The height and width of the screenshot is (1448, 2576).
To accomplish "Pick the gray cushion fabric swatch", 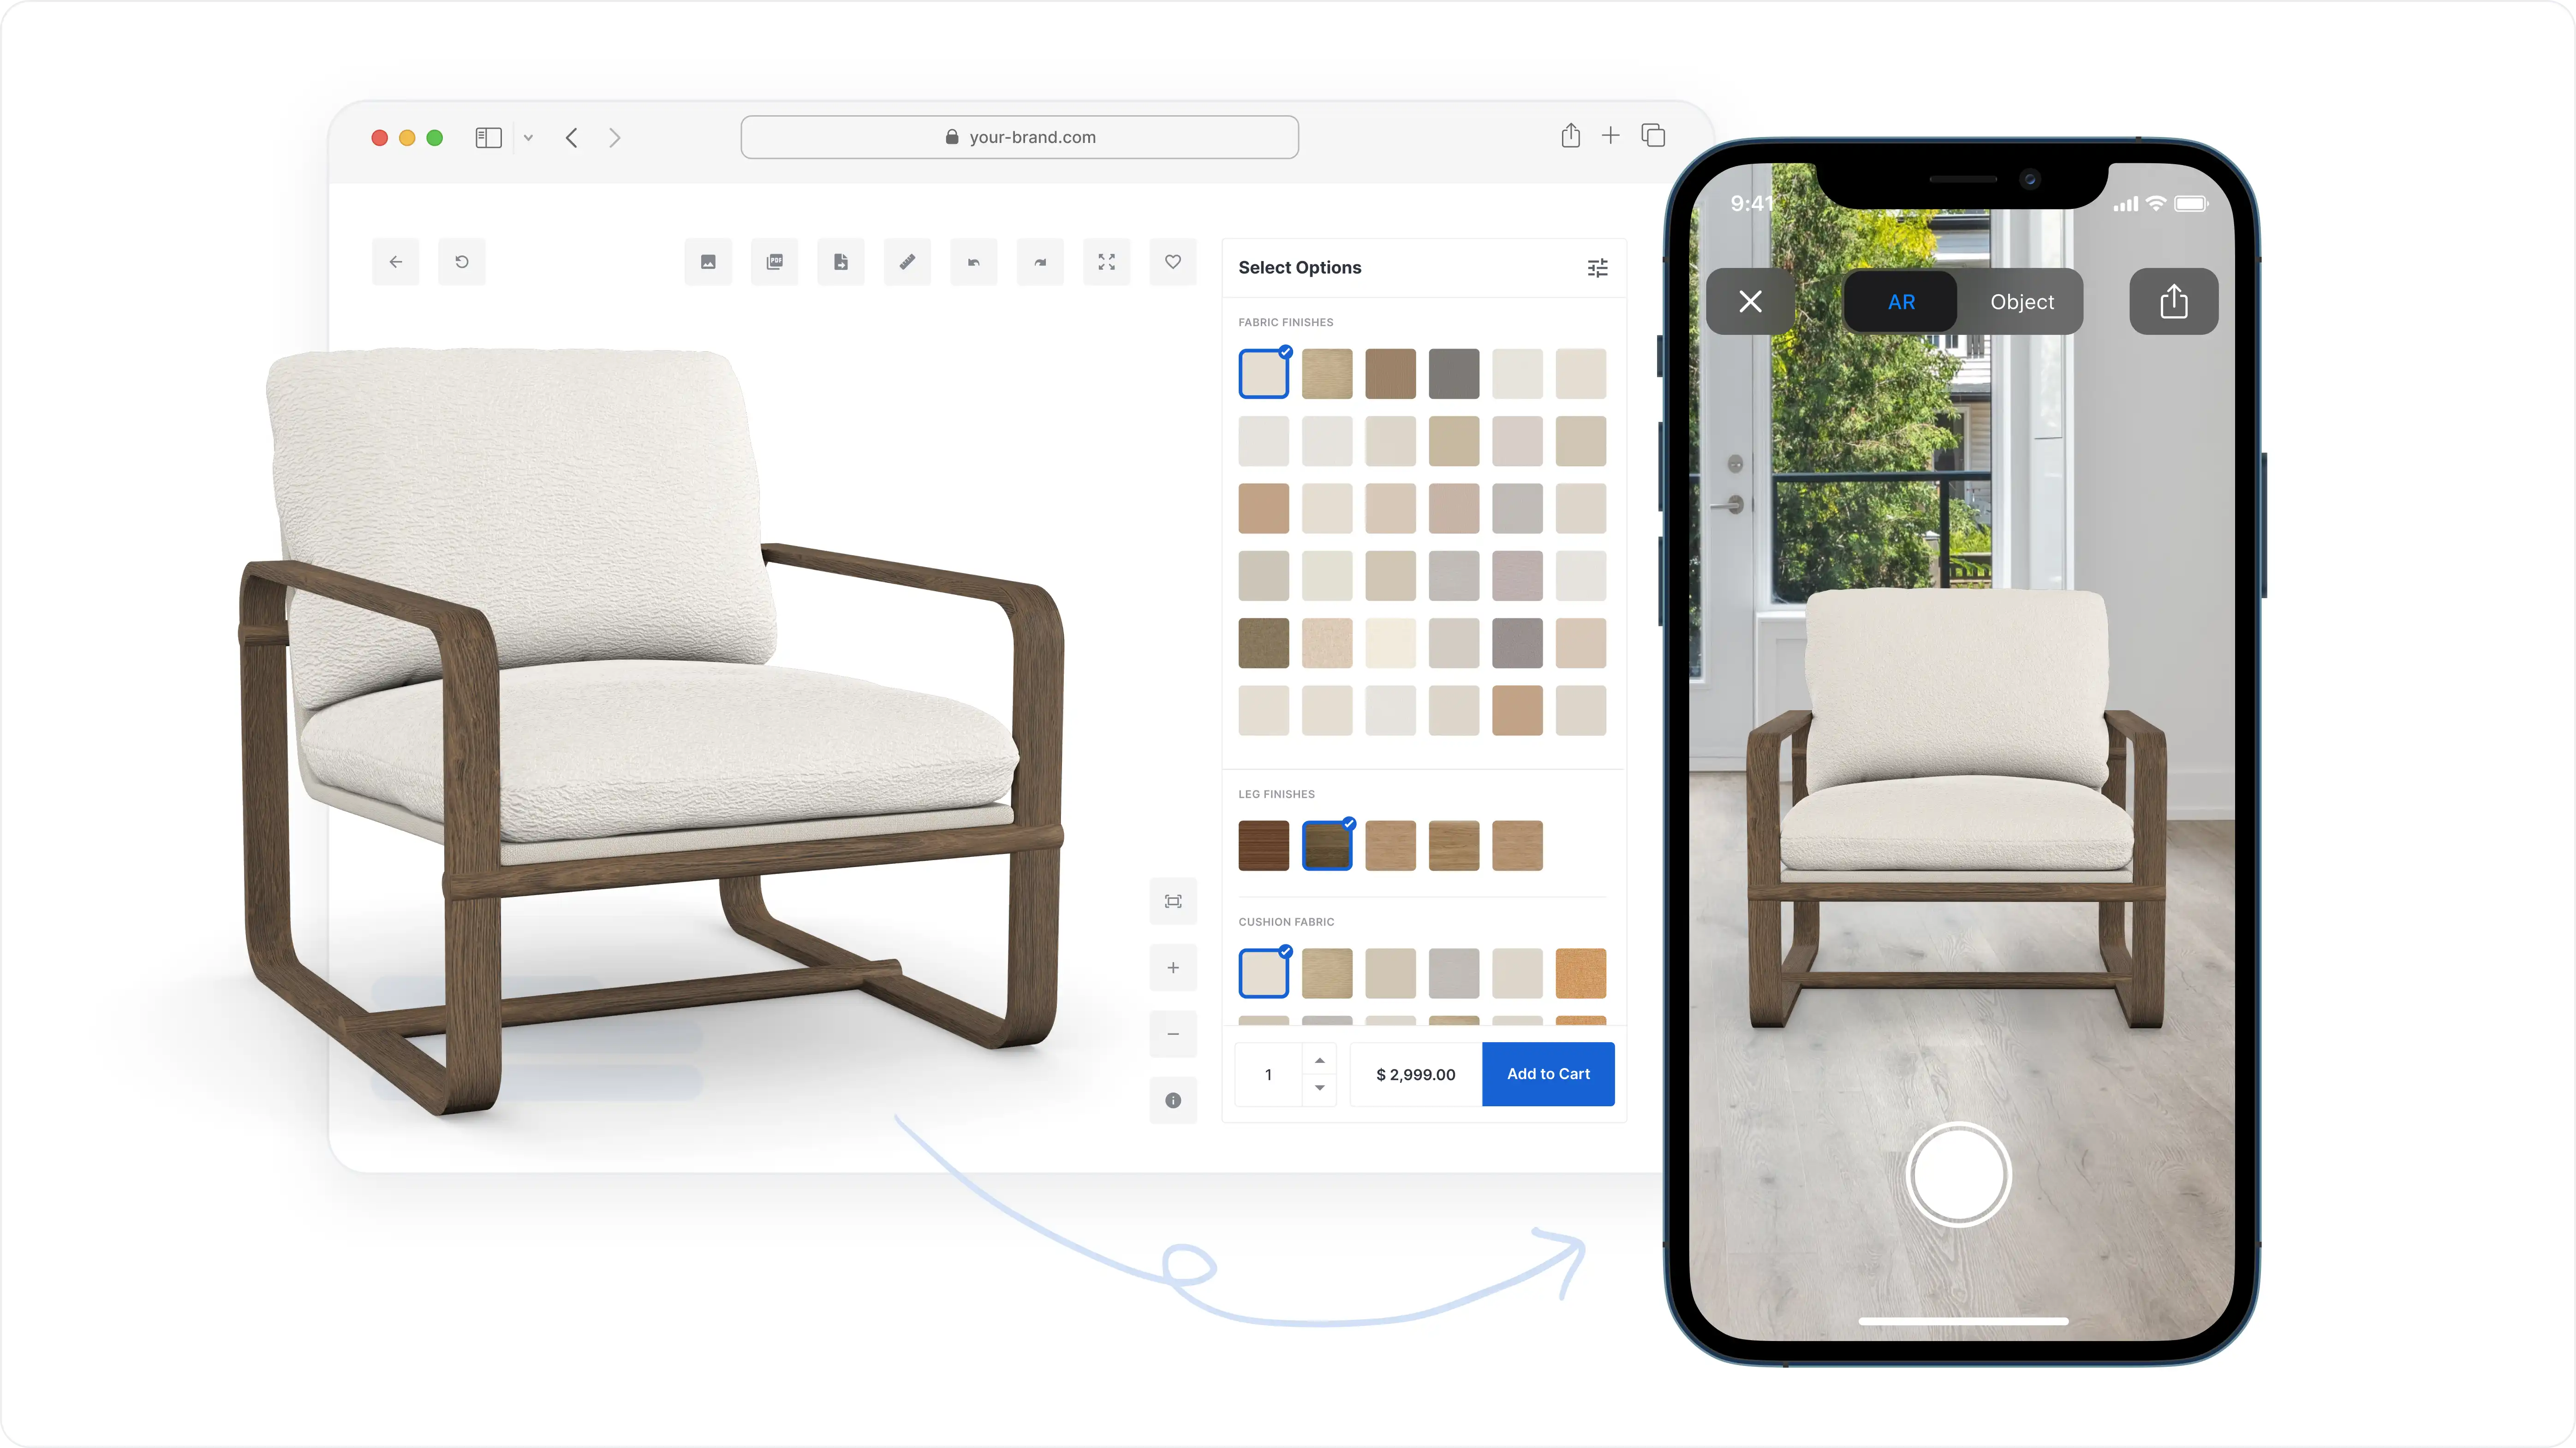I will (1454, 973).
